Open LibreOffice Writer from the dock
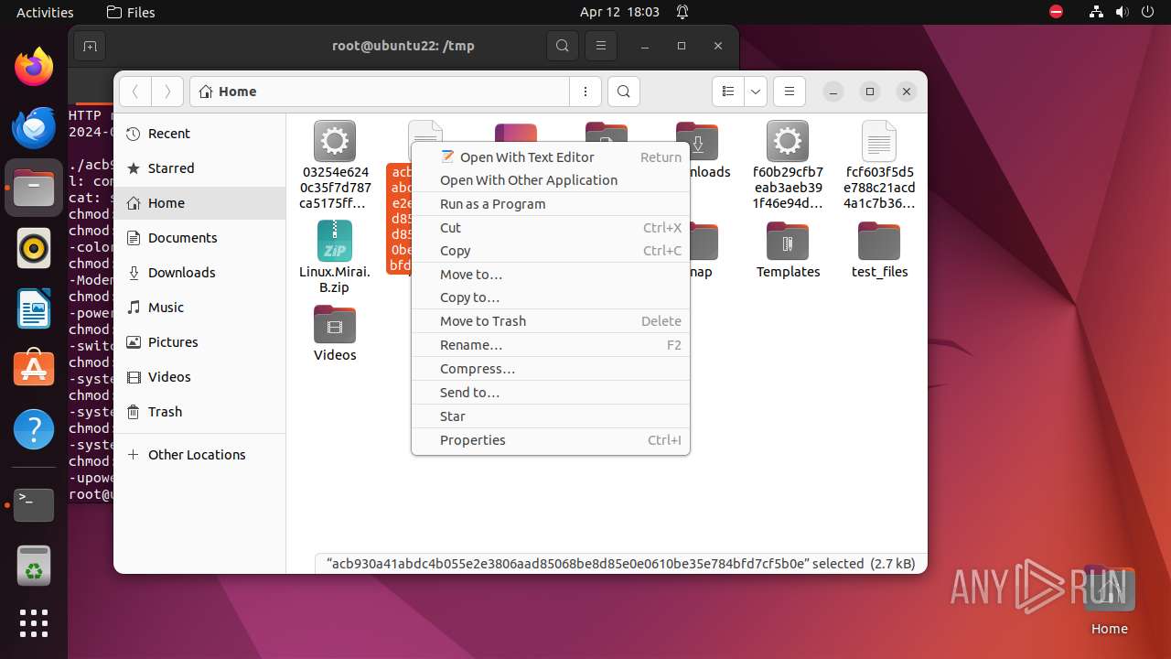This screenshot has height=659, width=1171. [x=34, y=308]
